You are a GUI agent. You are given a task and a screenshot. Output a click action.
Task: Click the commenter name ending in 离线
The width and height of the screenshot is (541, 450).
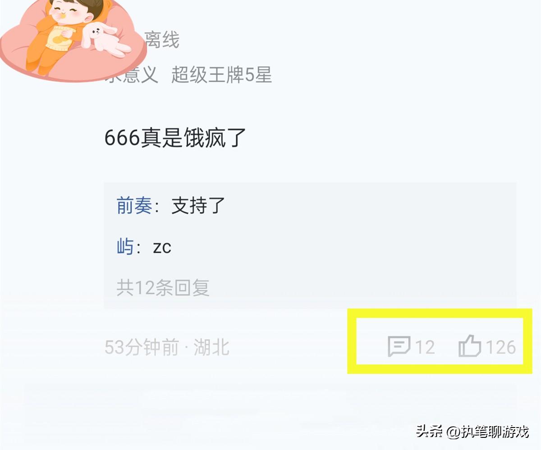[x=161, y=40]
